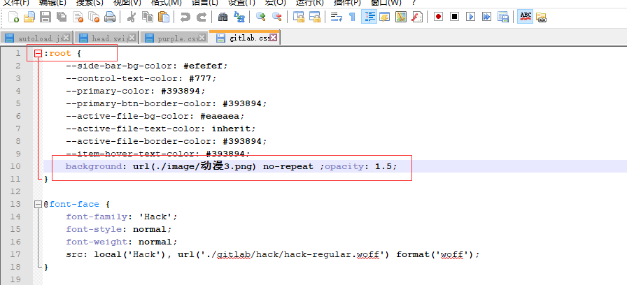Click line number 10 in margin
627x285 pixels.
[17, 166]
